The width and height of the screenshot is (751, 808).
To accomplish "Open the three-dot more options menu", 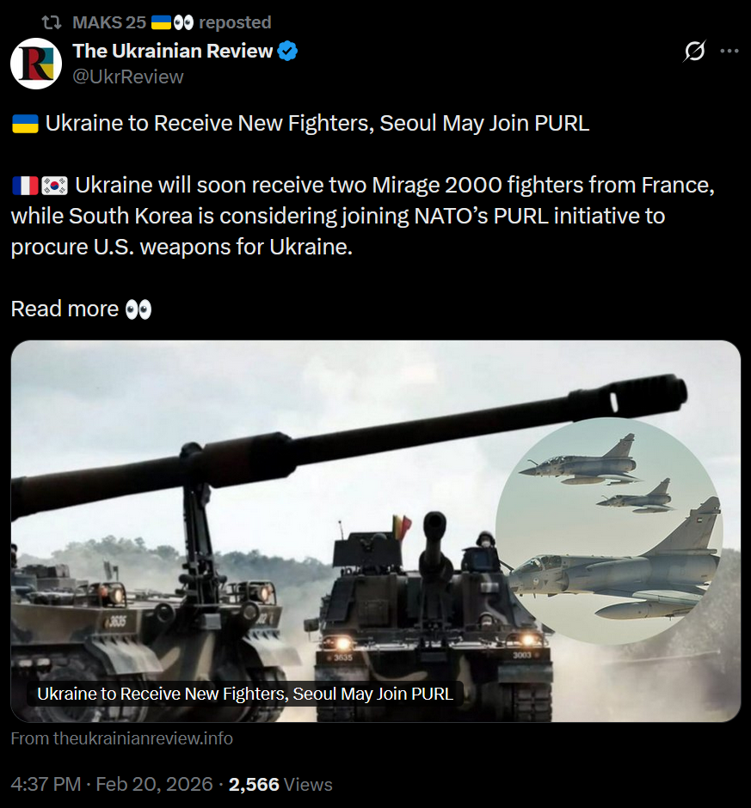I will [x=729, y=51].
